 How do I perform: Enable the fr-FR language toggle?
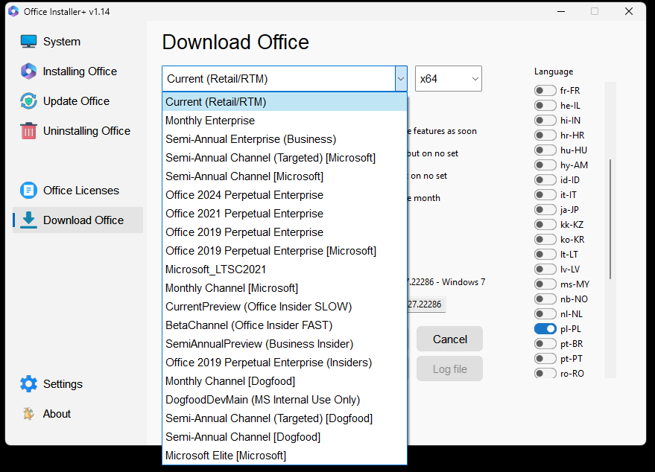[545, 91]
